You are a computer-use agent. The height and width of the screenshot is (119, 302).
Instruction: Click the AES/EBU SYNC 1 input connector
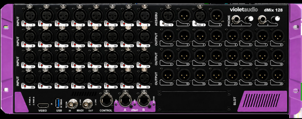tap(168, 15)
